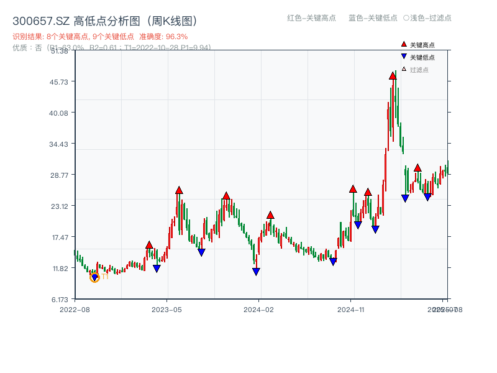Select the blue triangle marker below 2024-02
Screen dimensions: 497x373
(x=255, y=272)
